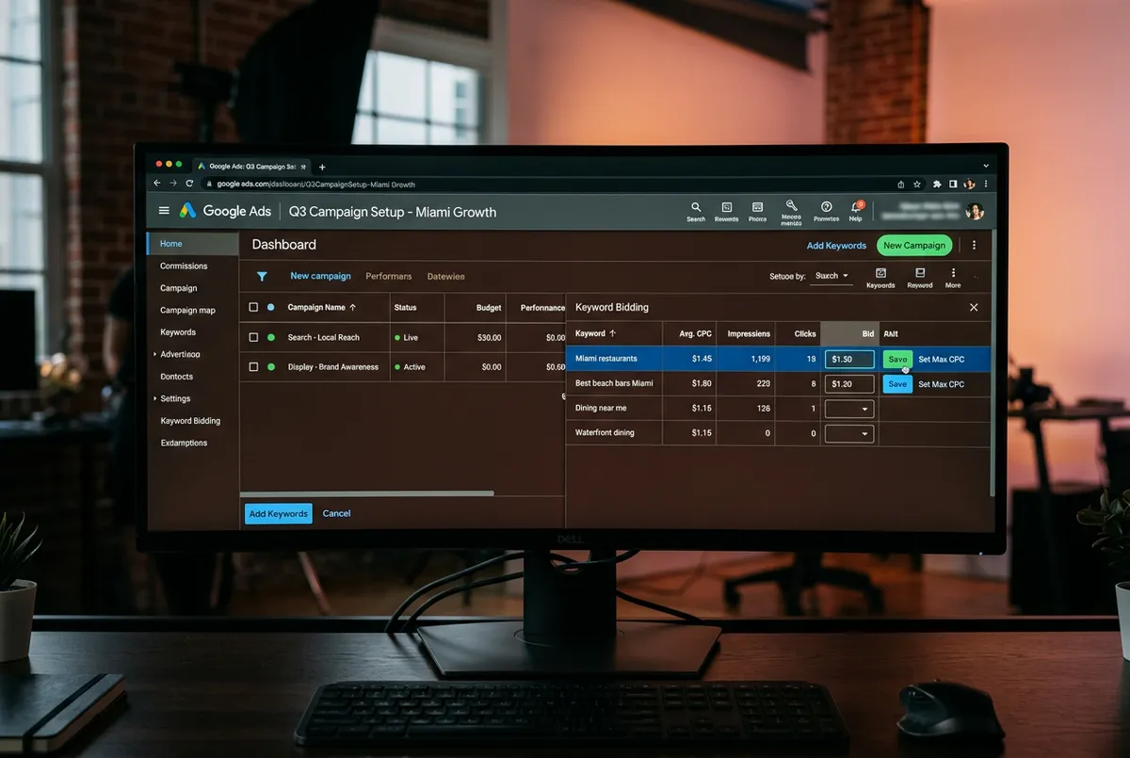Viewport: 1130px width, 758px height.
Task: Click the horizontal scrollbar under the campaign table
Action: (x=367, y=493)
